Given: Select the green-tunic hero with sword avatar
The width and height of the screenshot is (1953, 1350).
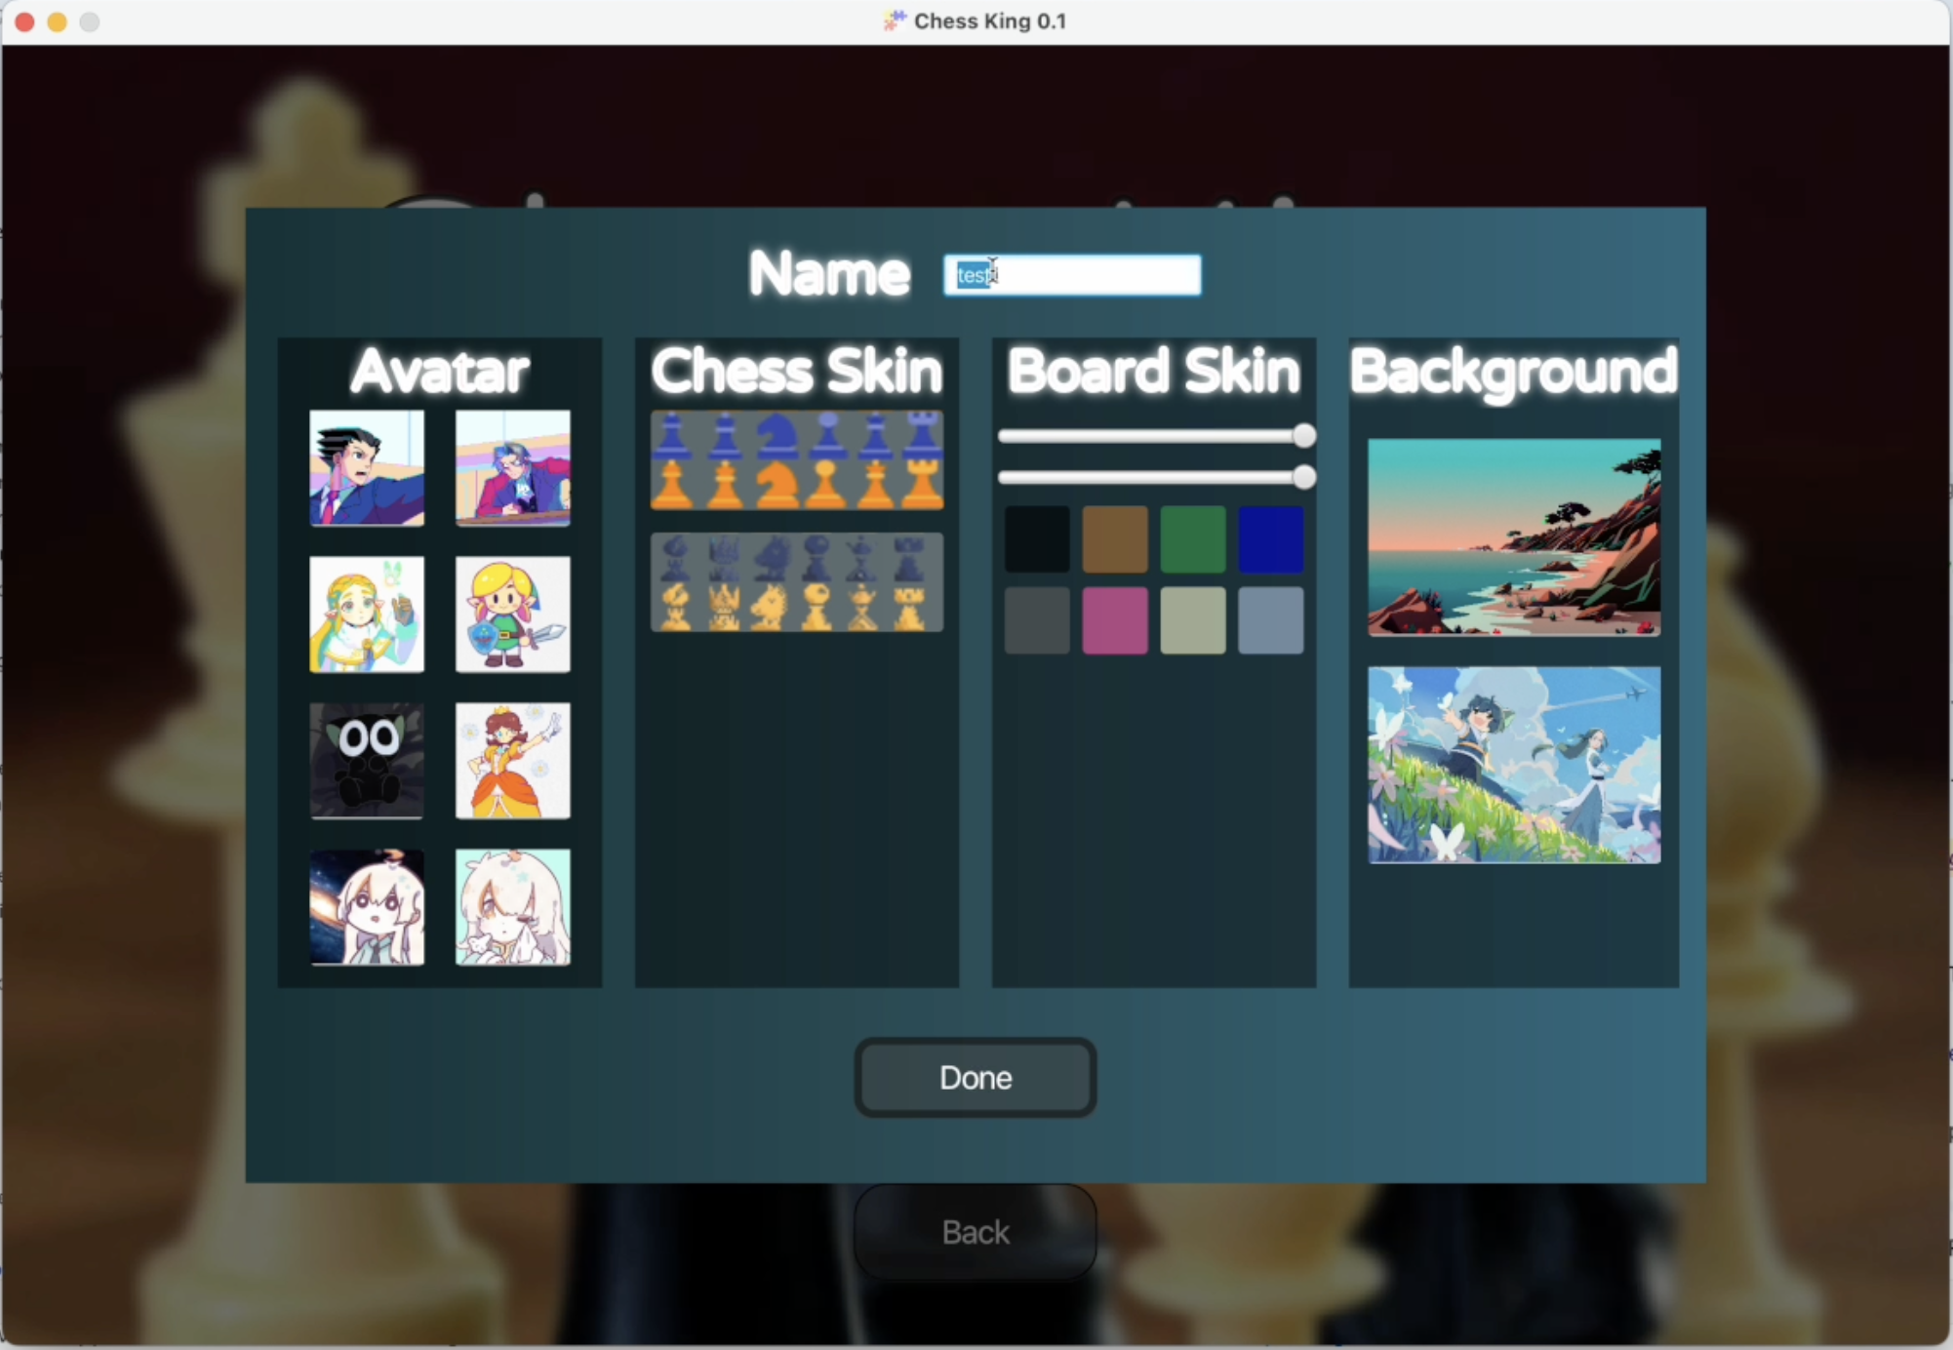Looking at the screenshot, I should click(x=513, y=615).
